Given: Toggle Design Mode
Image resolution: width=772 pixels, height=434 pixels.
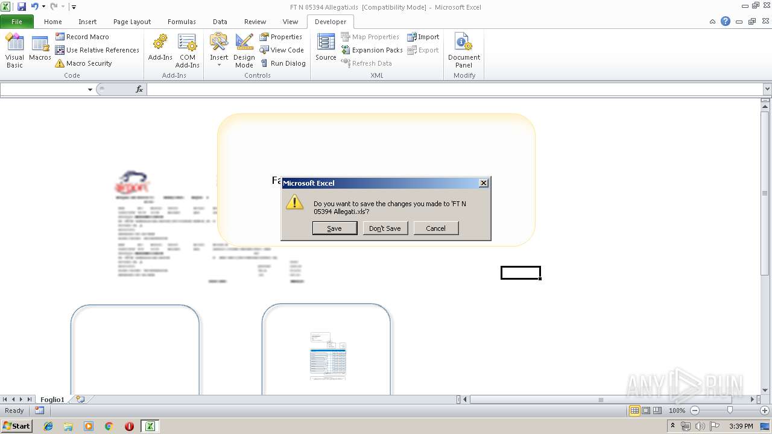Looking at the screenshot, I should click(x=244, y=51).
